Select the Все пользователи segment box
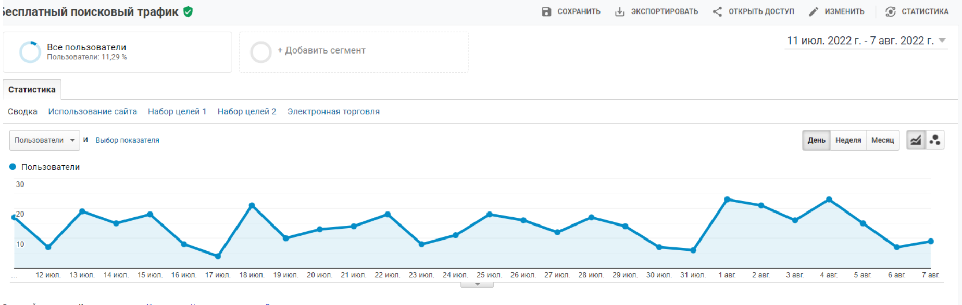 [117, 52]
